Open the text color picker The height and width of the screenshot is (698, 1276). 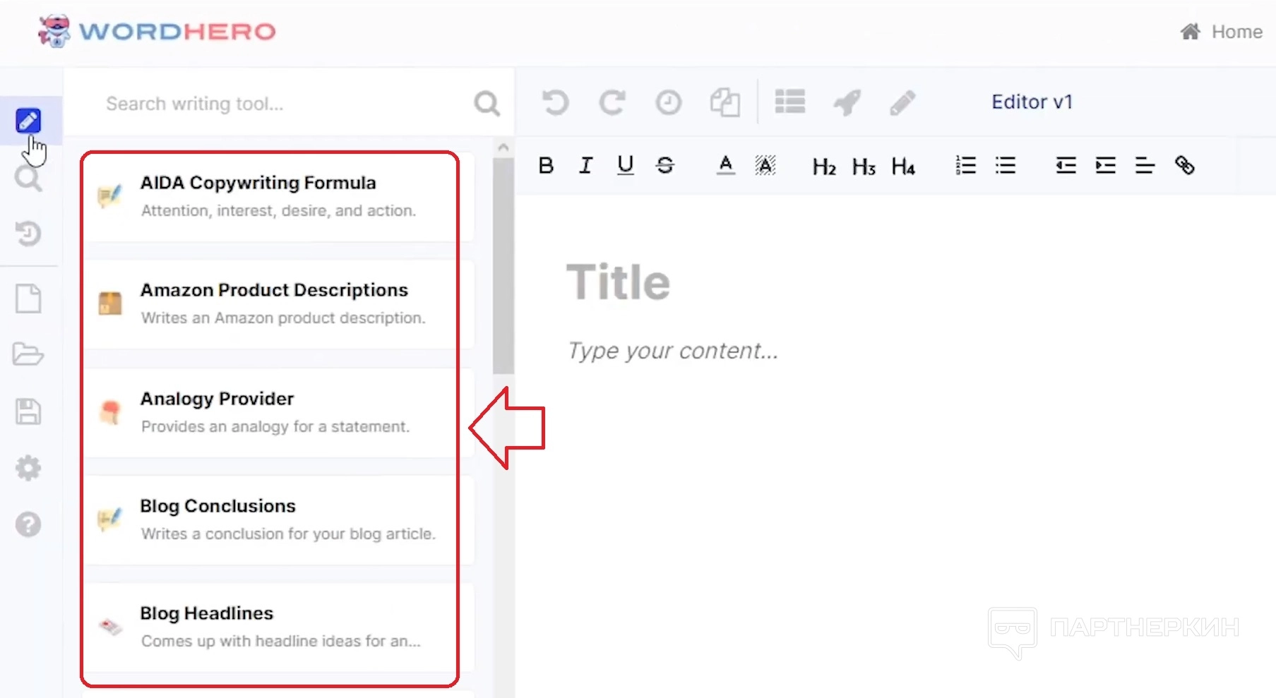(726, 165)
